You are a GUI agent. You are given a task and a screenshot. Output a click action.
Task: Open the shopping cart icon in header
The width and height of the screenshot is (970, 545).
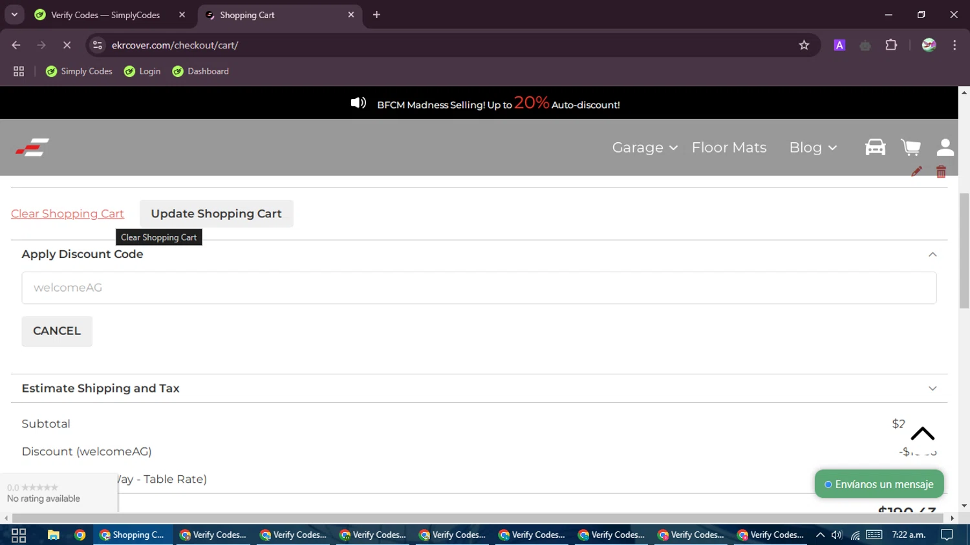tap(911, 147)
